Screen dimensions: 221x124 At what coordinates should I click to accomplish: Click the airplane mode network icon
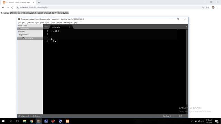[199, 121]
